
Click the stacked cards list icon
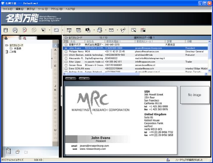[78, 30]
